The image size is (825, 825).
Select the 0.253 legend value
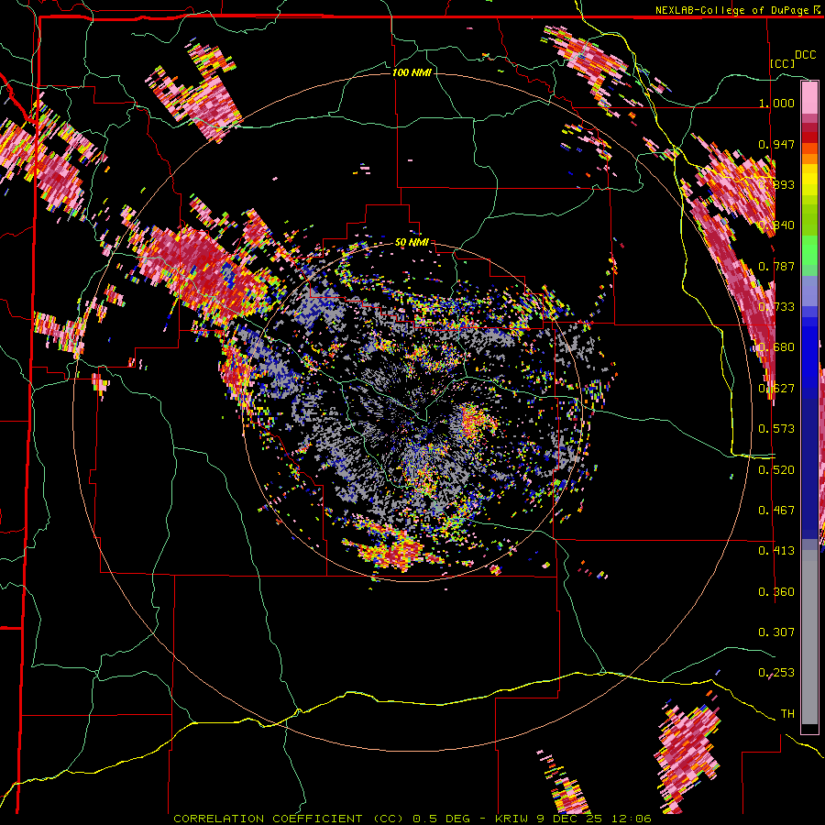click(x=776, y=673)
